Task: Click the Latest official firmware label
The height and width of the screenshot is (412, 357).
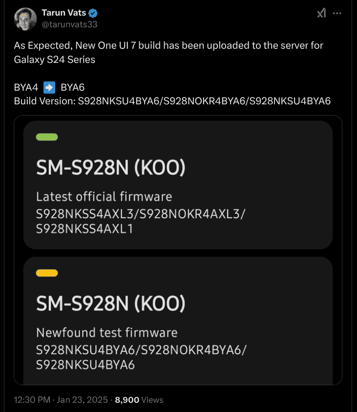Action: [104, 197]
